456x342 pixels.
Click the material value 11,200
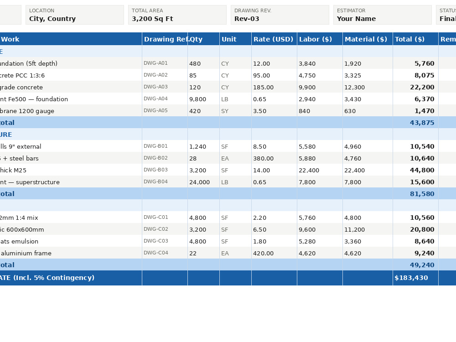(354, 230)
